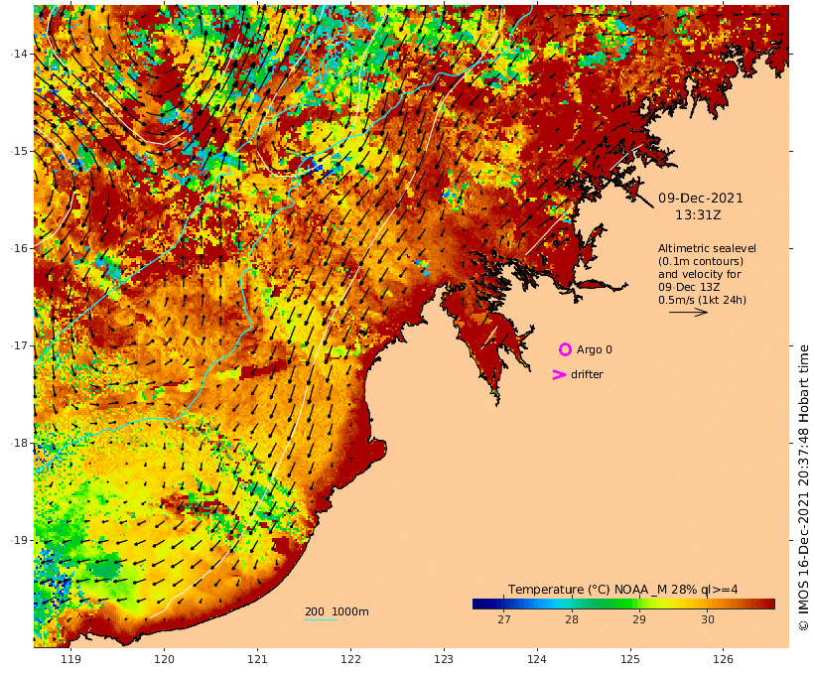
Task: Click the latitude axis label -19
Action: [x=19, y=540]
